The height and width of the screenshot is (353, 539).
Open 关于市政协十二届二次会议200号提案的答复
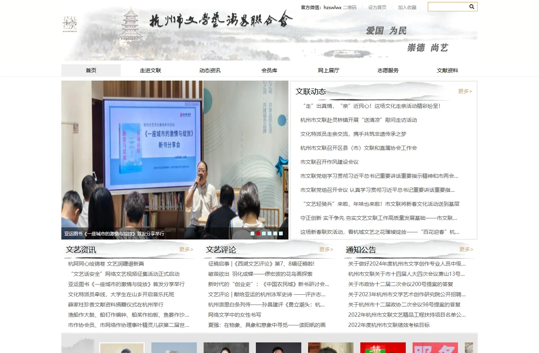400,284
